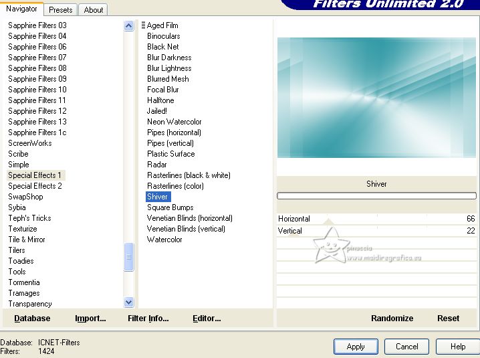The width and height of the screenshot is (480, 358).
Task: Choose Toadies category
Action: point(21,261)
